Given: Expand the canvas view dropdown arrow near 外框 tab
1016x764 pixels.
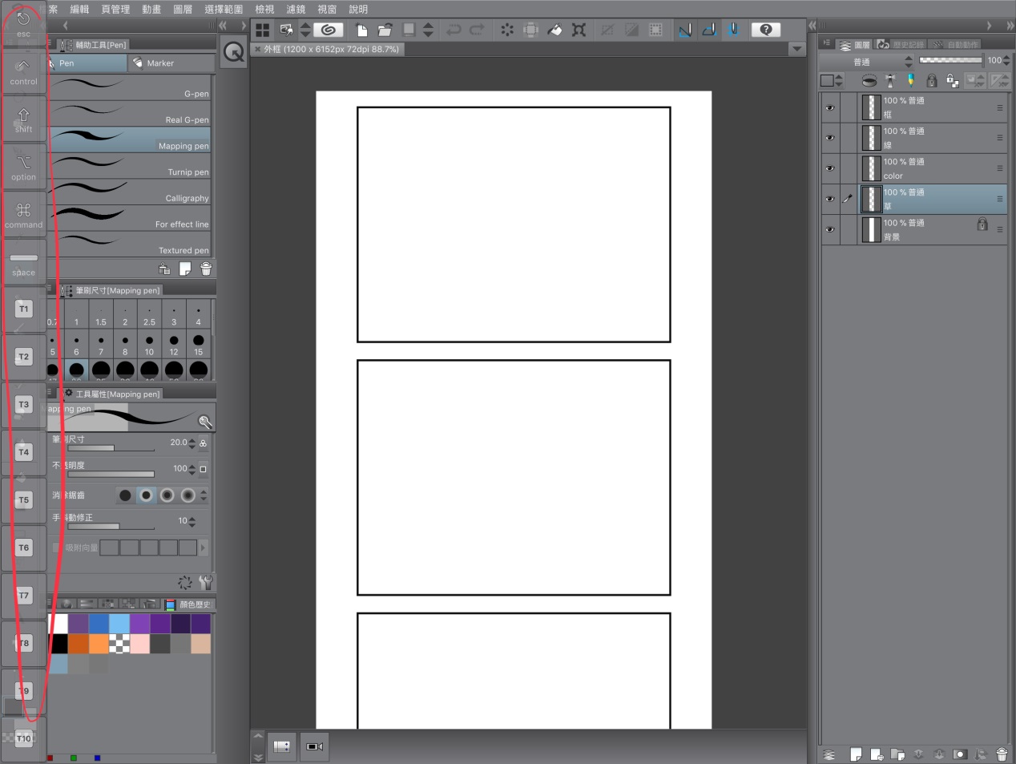Looking at the screenshot, I should coord(797,49).
